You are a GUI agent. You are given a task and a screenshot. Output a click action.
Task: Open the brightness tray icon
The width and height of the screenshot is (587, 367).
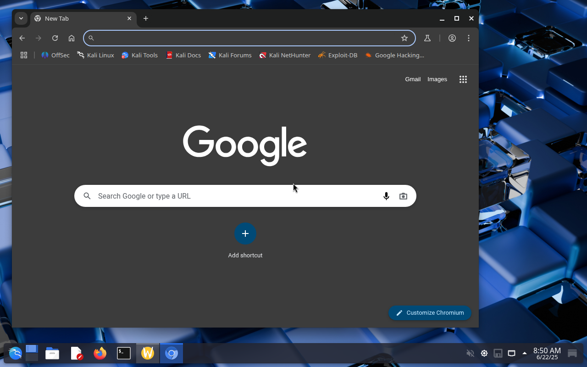tap(484, 353)
